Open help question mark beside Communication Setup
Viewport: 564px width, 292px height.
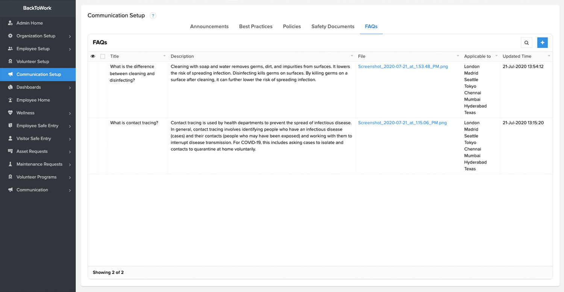click(153, 16)
